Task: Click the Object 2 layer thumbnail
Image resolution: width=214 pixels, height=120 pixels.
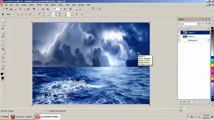Action: pos(185,32)
